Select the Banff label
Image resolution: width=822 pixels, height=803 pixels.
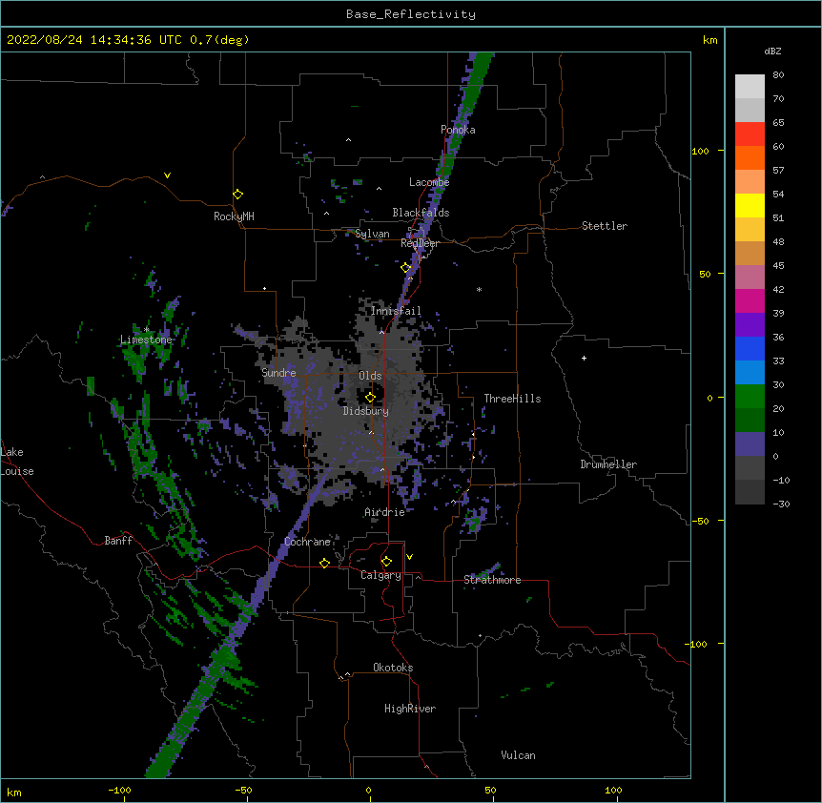coord(118,541)
